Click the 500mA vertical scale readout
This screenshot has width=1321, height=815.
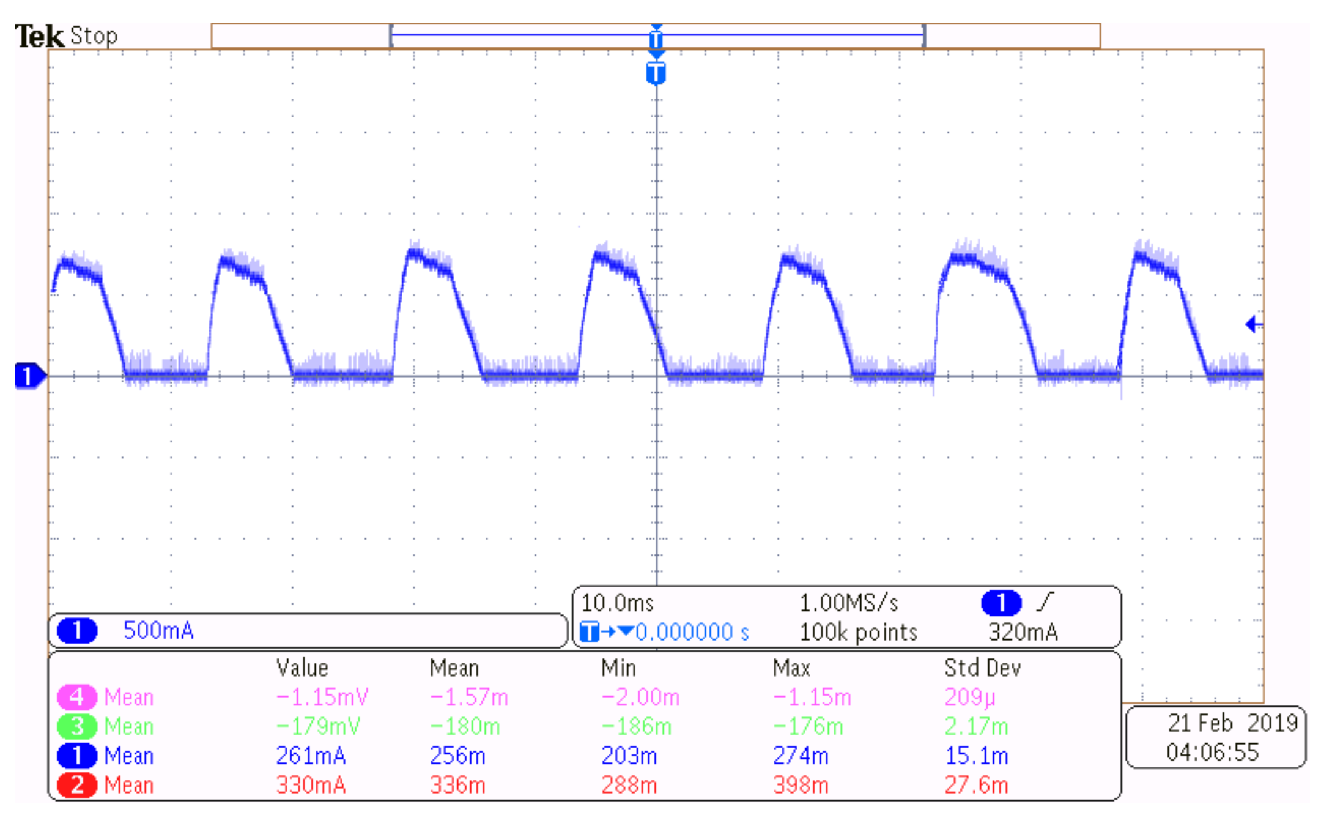pyautogui.click(x=158, y=630)
